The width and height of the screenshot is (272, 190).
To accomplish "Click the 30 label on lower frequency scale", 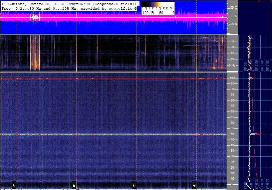I will click(232, 156).
